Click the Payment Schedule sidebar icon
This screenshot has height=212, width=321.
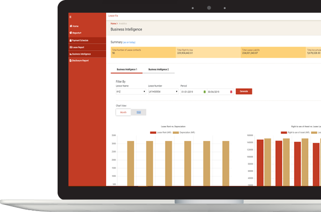[x=70, y=40]
